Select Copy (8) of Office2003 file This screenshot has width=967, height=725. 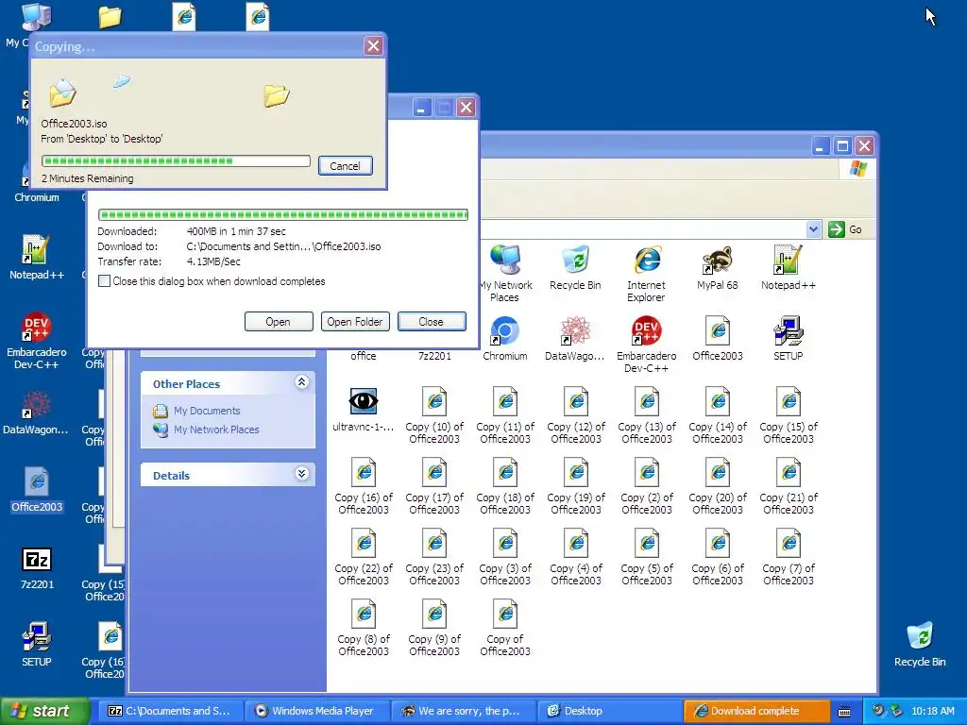[364, 628]
